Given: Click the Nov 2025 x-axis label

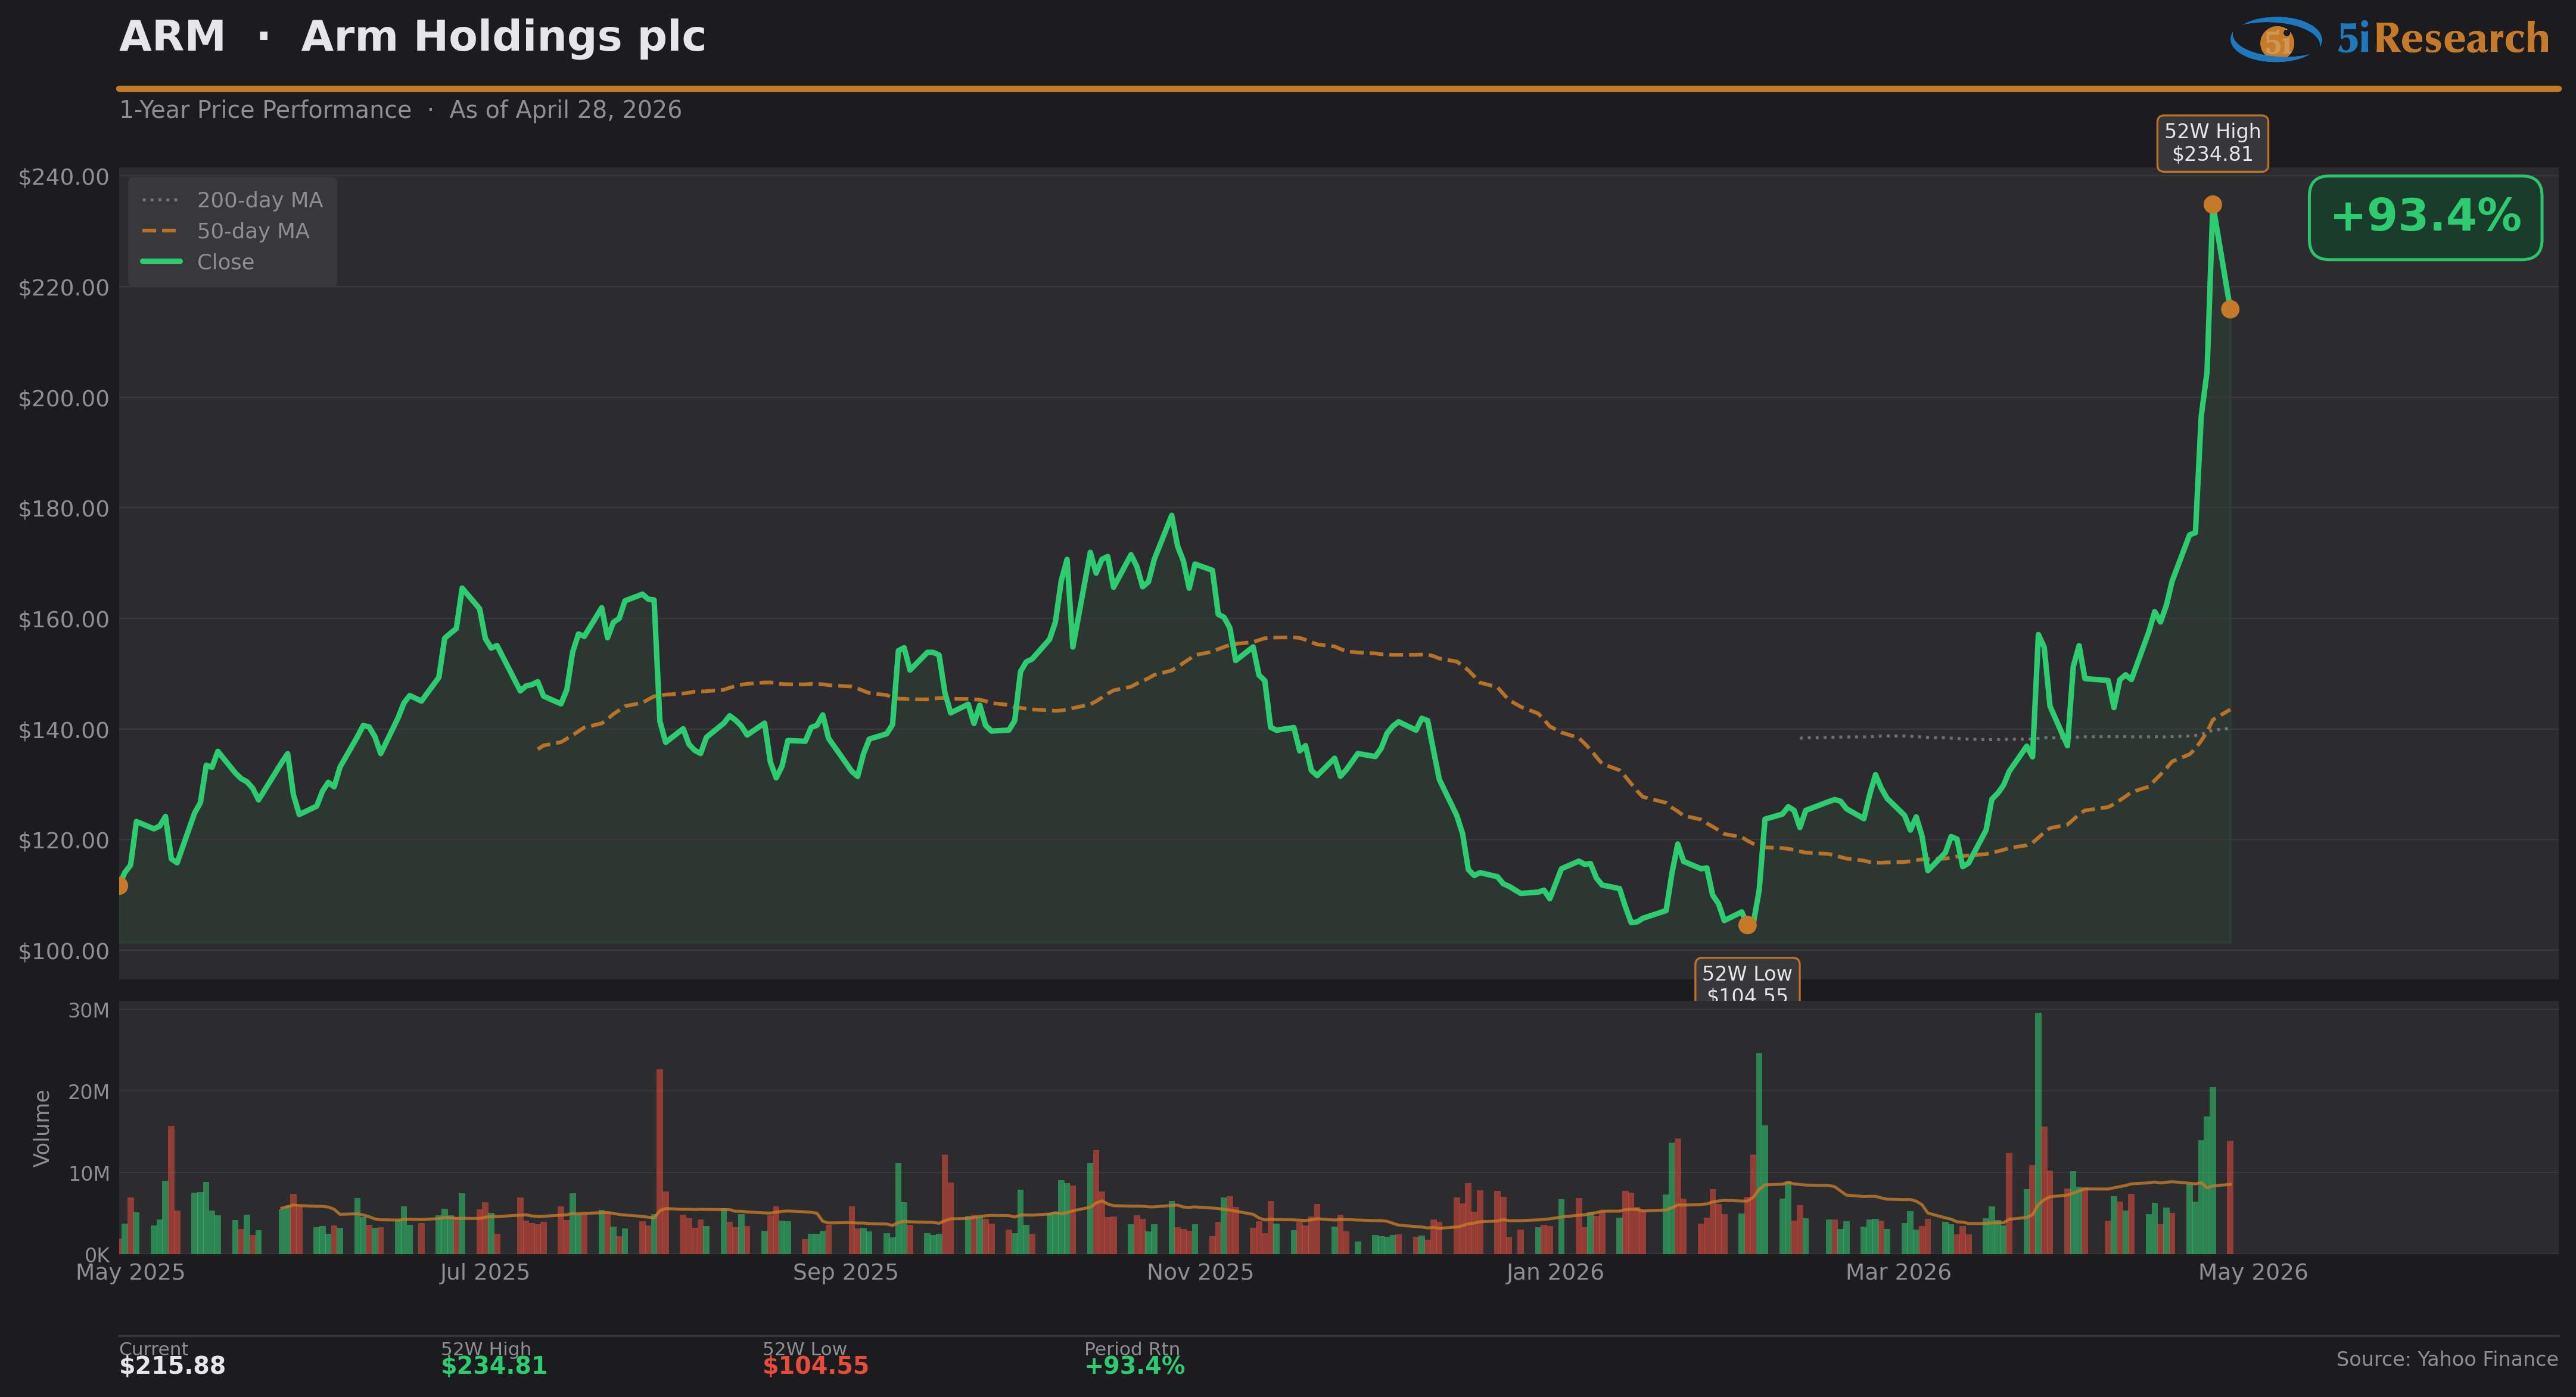Looking at the screenshot, I should tap(1199, 1272).
